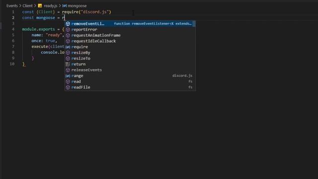Choose requestAnimationFrame from suggestions
Screen dimensions: 318x179
coord(130,35)
